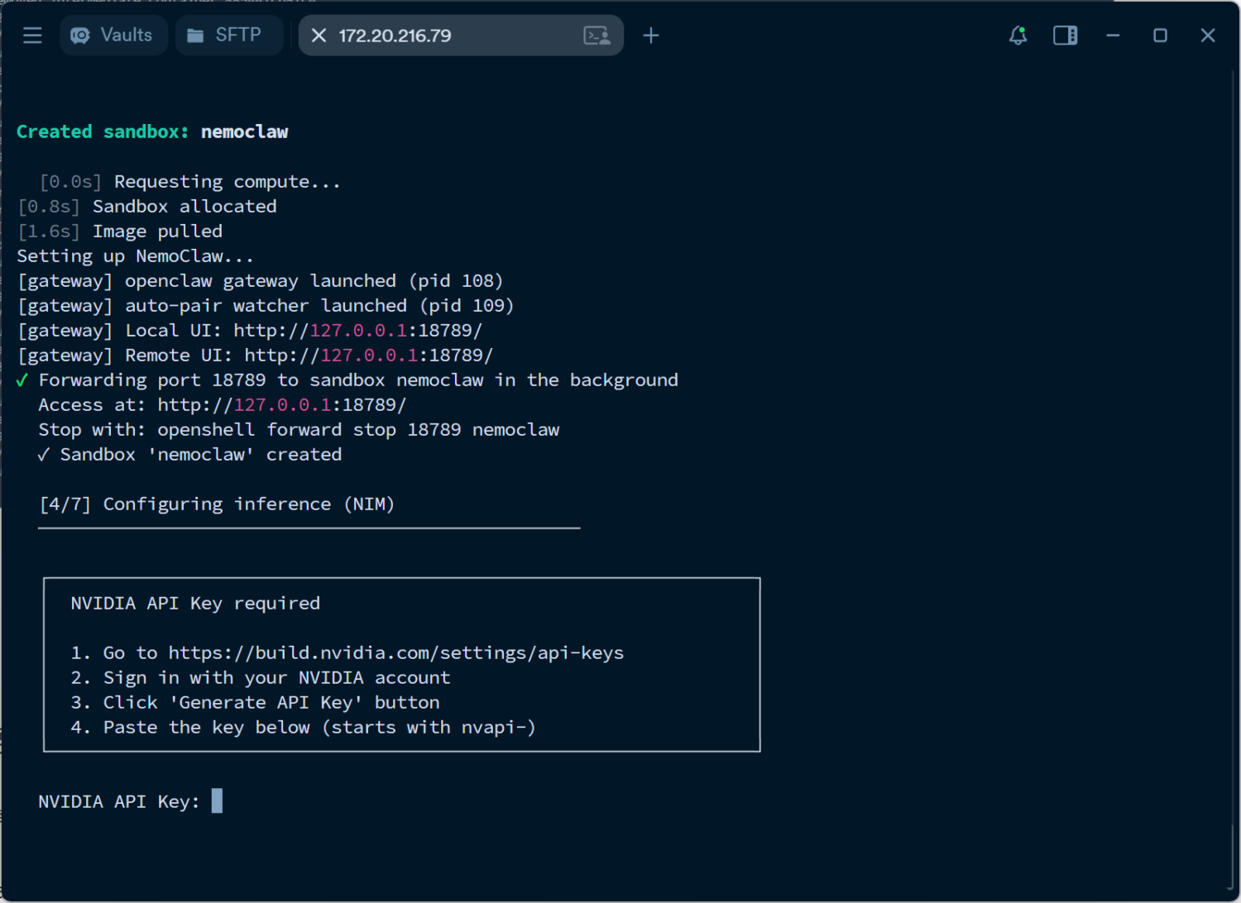Open the Remote UI URL link
Screen dimensions: 1241x903
(x=368, y=356)
